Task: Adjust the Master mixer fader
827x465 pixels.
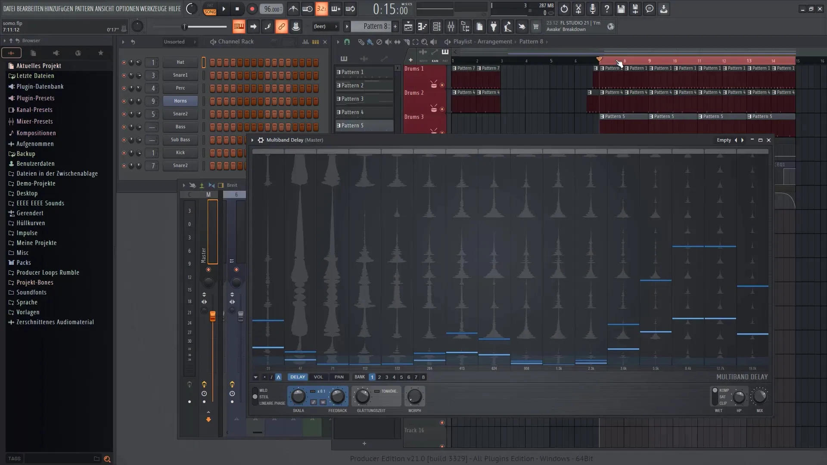Action: click(212, 316)
